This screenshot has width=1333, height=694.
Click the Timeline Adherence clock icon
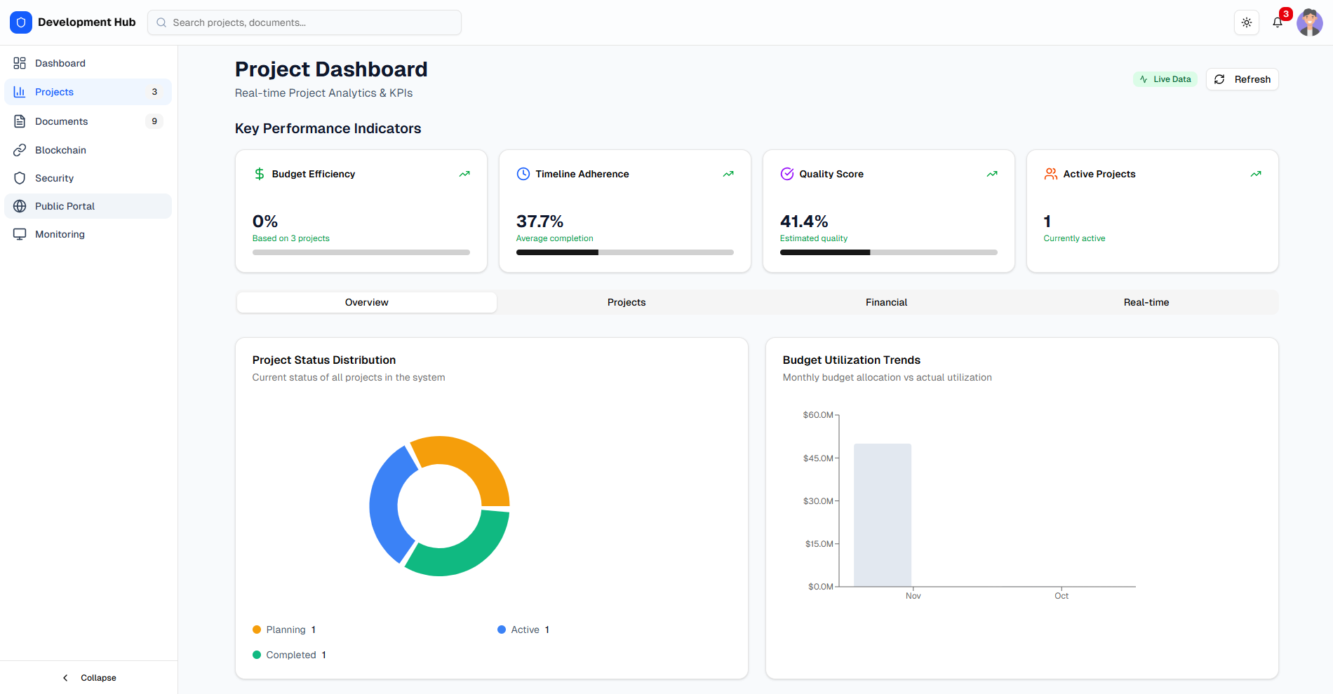point(523,173)
